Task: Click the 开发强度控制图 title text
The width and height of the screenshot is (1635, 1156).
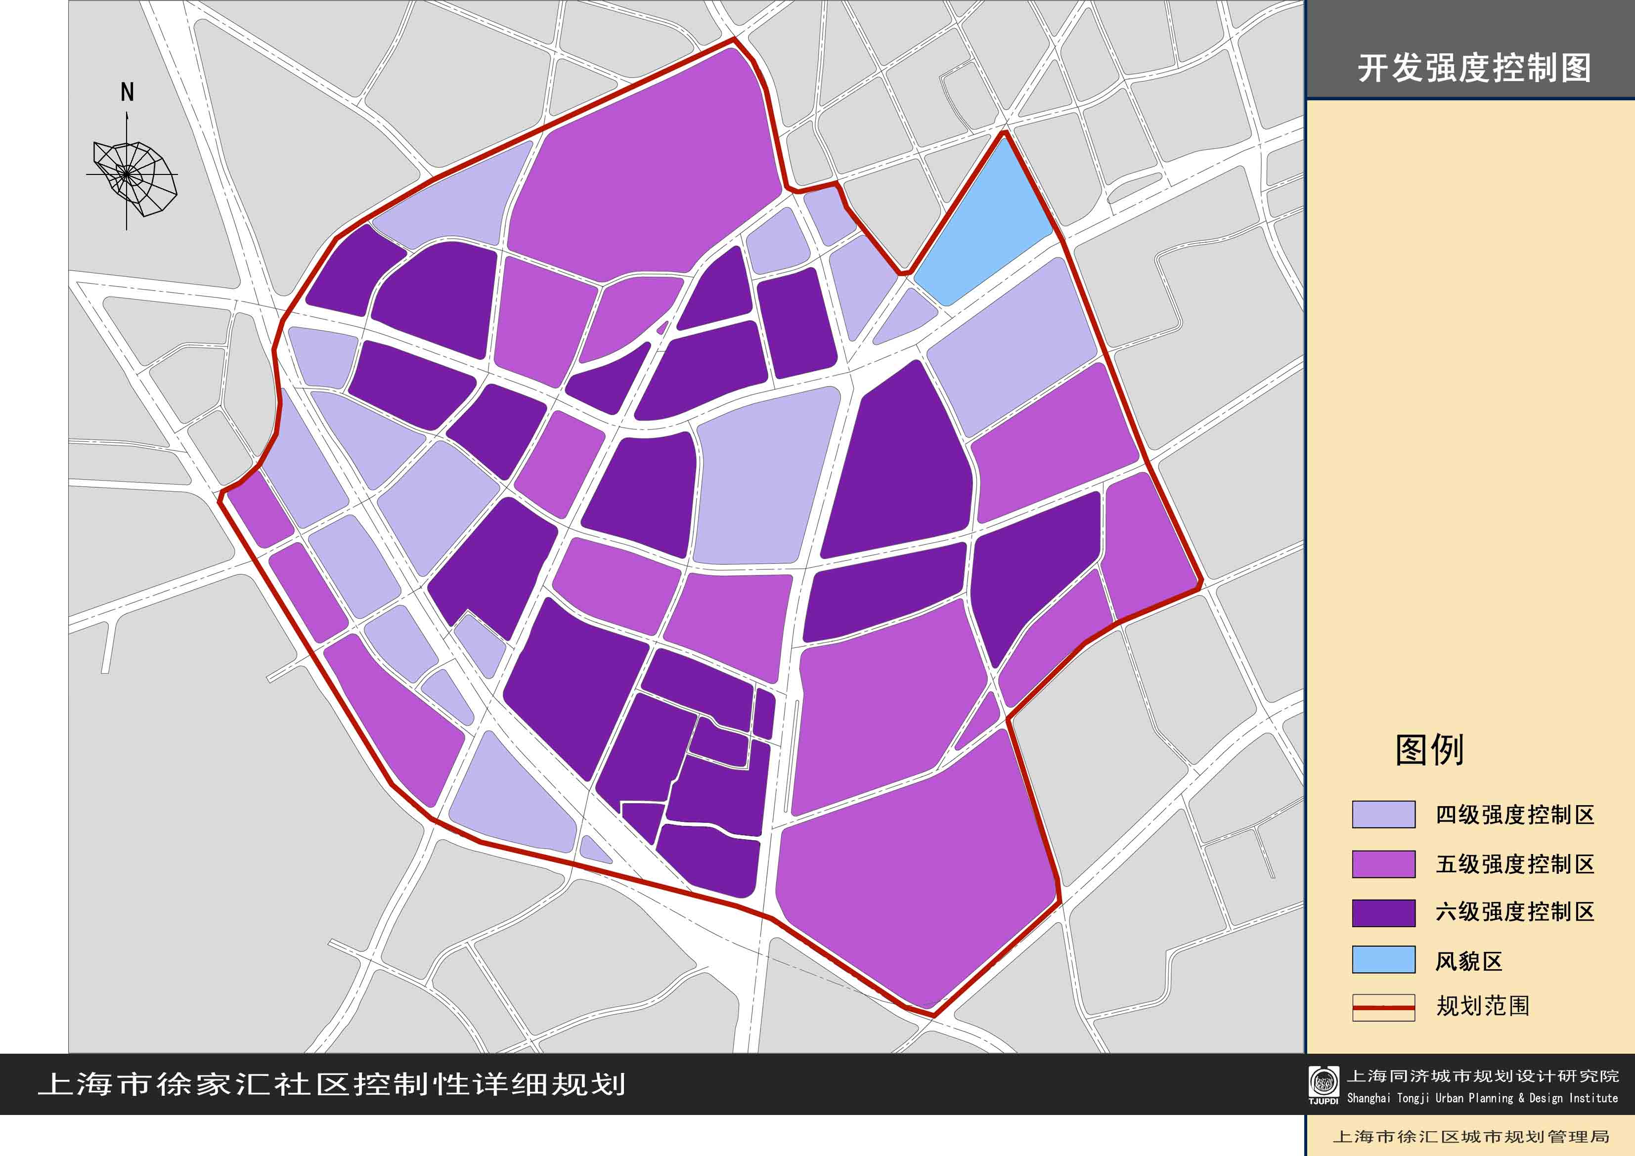Action: point(1474,68)
